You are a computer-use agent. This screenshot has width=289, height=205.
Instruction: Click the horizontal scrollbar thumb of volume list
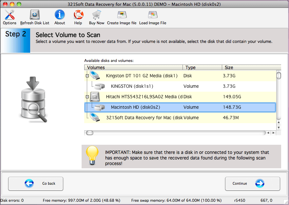(x=90, y=133)
